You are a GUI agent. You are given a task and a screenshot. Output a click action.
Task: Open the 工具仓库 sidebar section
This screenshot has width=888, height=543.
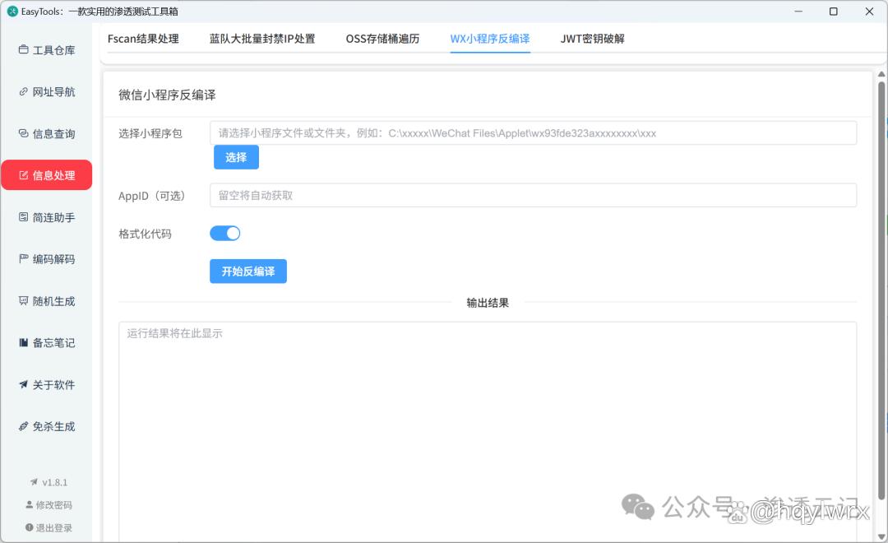tap(46, 50)
